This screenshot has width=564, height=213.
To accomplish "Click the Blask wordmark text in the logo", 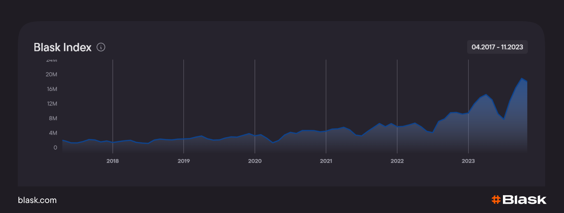I will (524, 200).
